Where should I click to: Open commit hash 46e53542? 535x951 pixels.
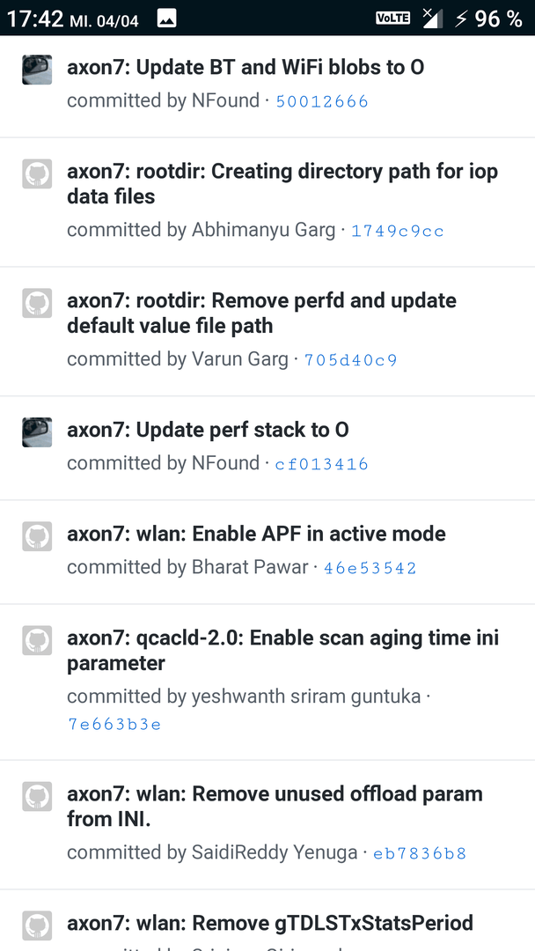point(370,568)
